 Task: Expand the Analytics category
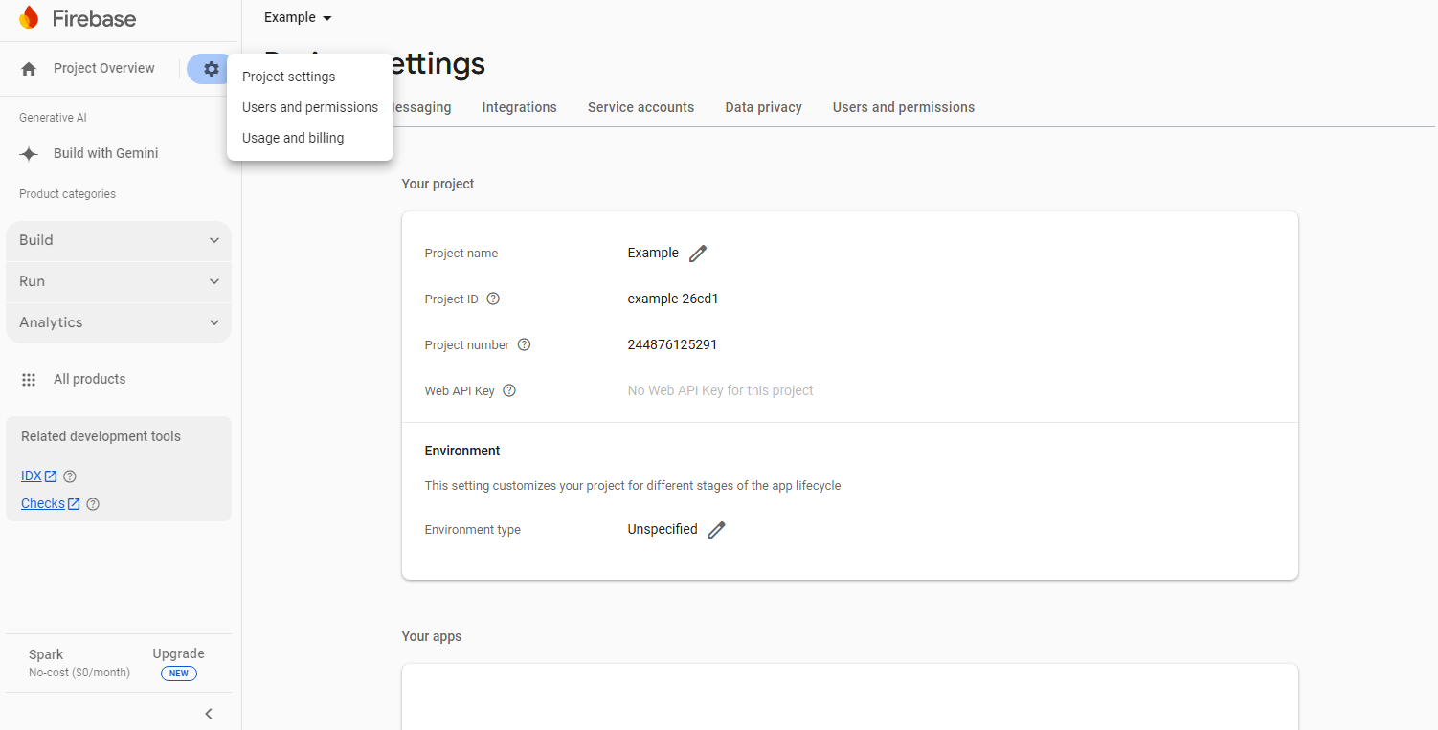[x=119, y=322]
